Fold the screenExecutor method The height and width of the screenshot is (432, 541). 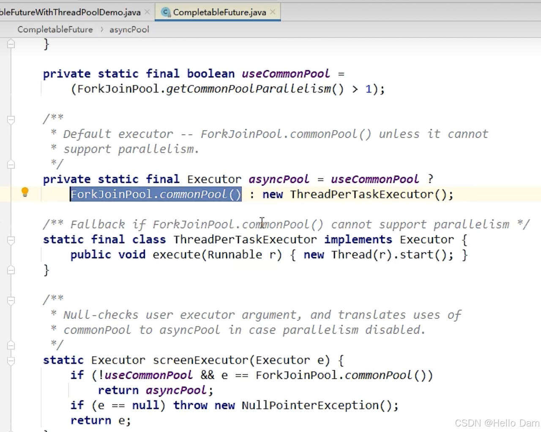point(11,361)
